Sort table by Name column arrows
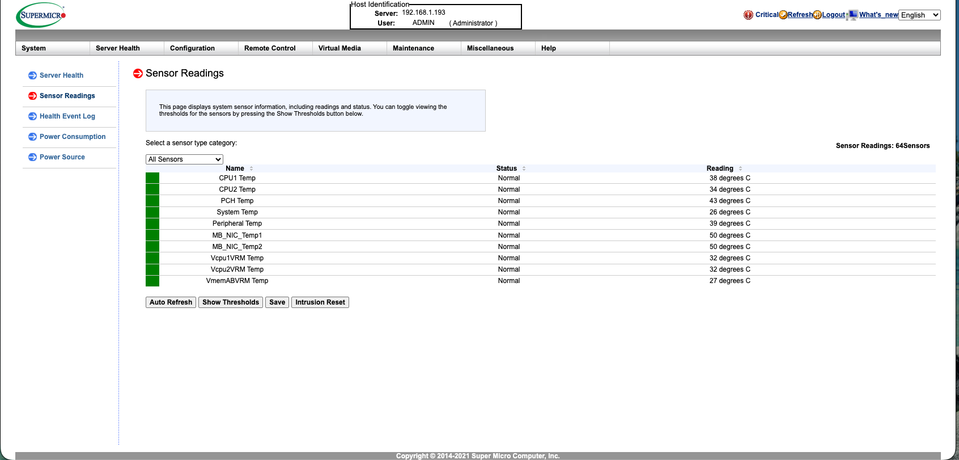 [251, 168]
